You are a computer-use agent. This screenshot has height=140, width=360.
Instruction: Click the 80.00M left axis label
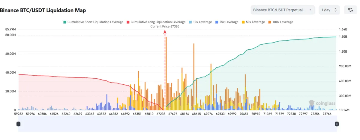pos(11,35)
